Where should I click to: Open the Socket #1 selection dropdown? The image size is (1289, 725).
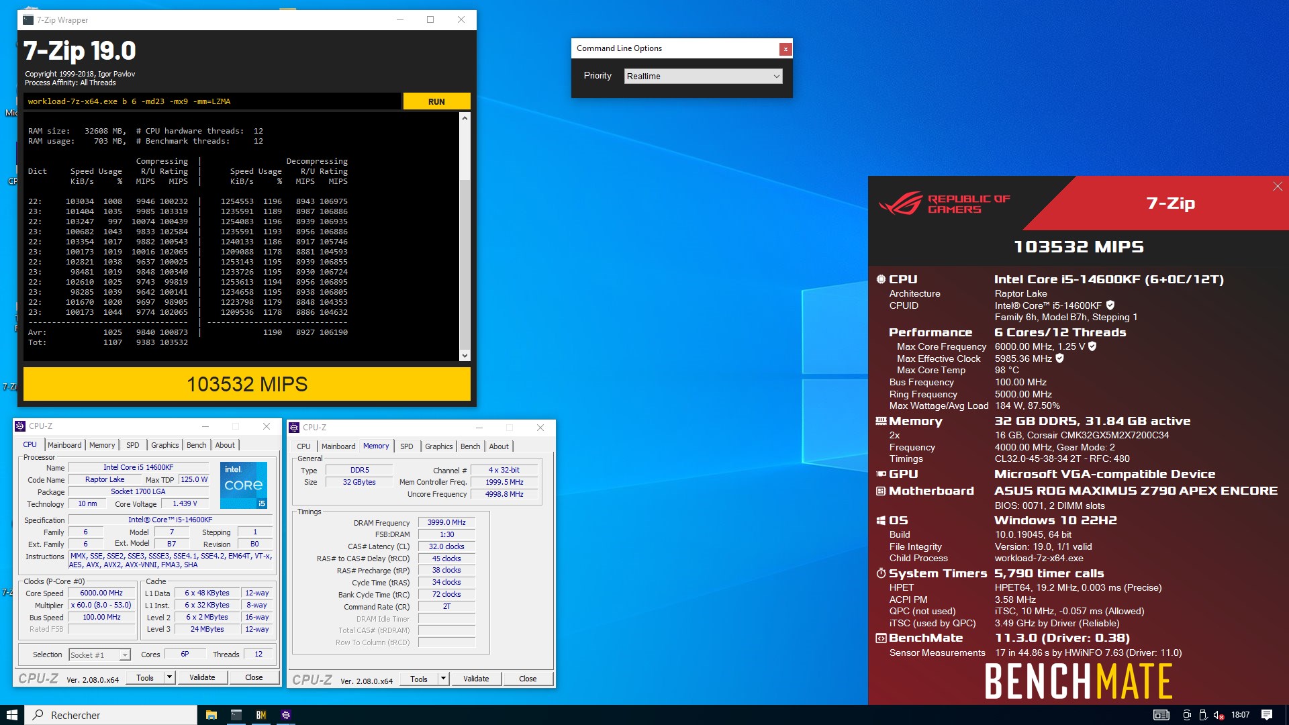(x=99, y=655)
